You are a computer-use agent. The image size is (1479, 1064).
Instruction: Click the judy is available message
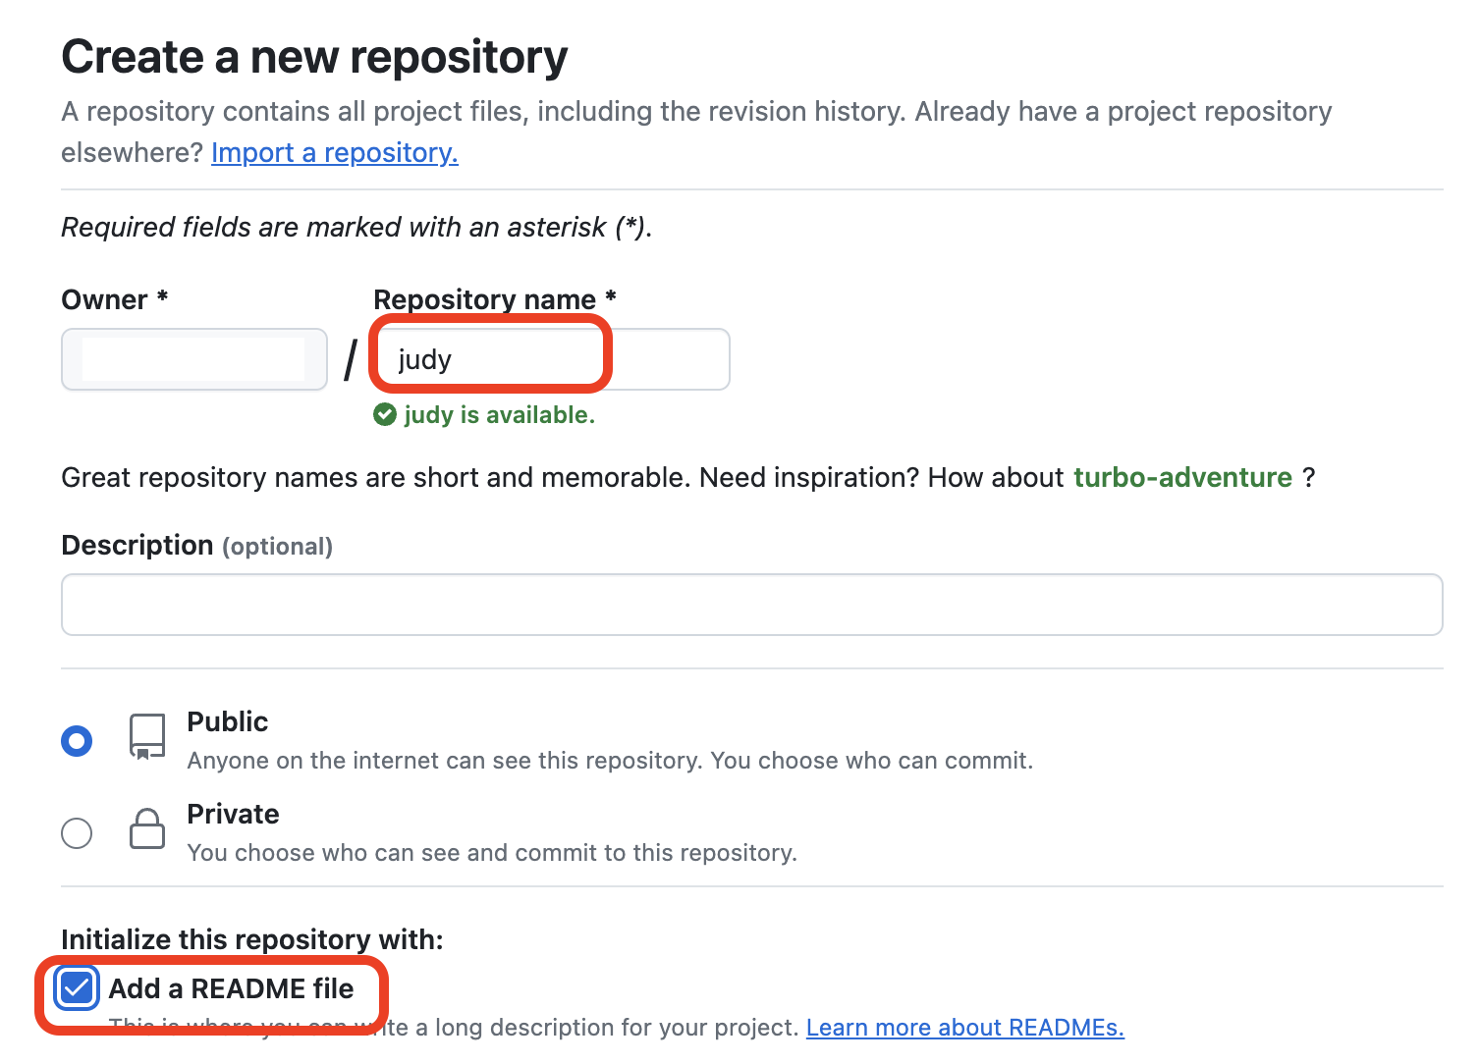tap(499, 415)
